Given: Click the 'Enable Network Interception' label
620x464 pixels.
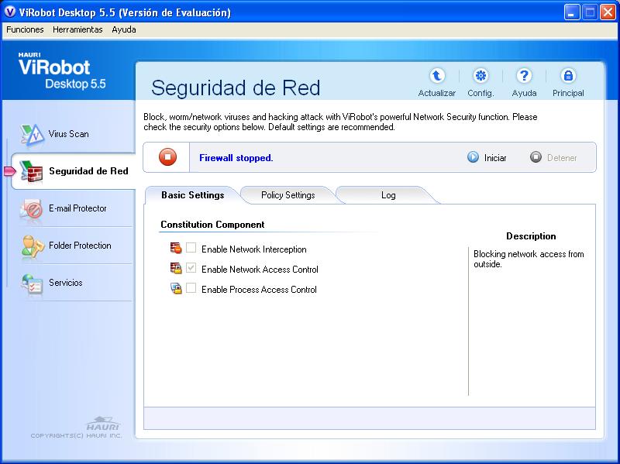Looking at the screenshot, I should tap(254, 249).
